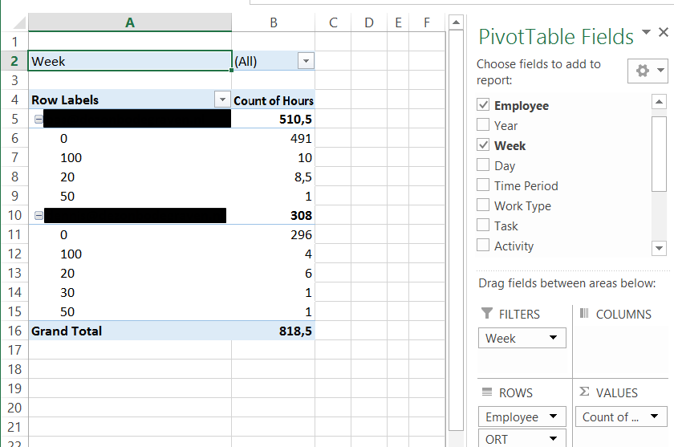The height and width of the screenshot is (447, 674).
Task: Click the ROWS area icon
Action: (486, 392)
